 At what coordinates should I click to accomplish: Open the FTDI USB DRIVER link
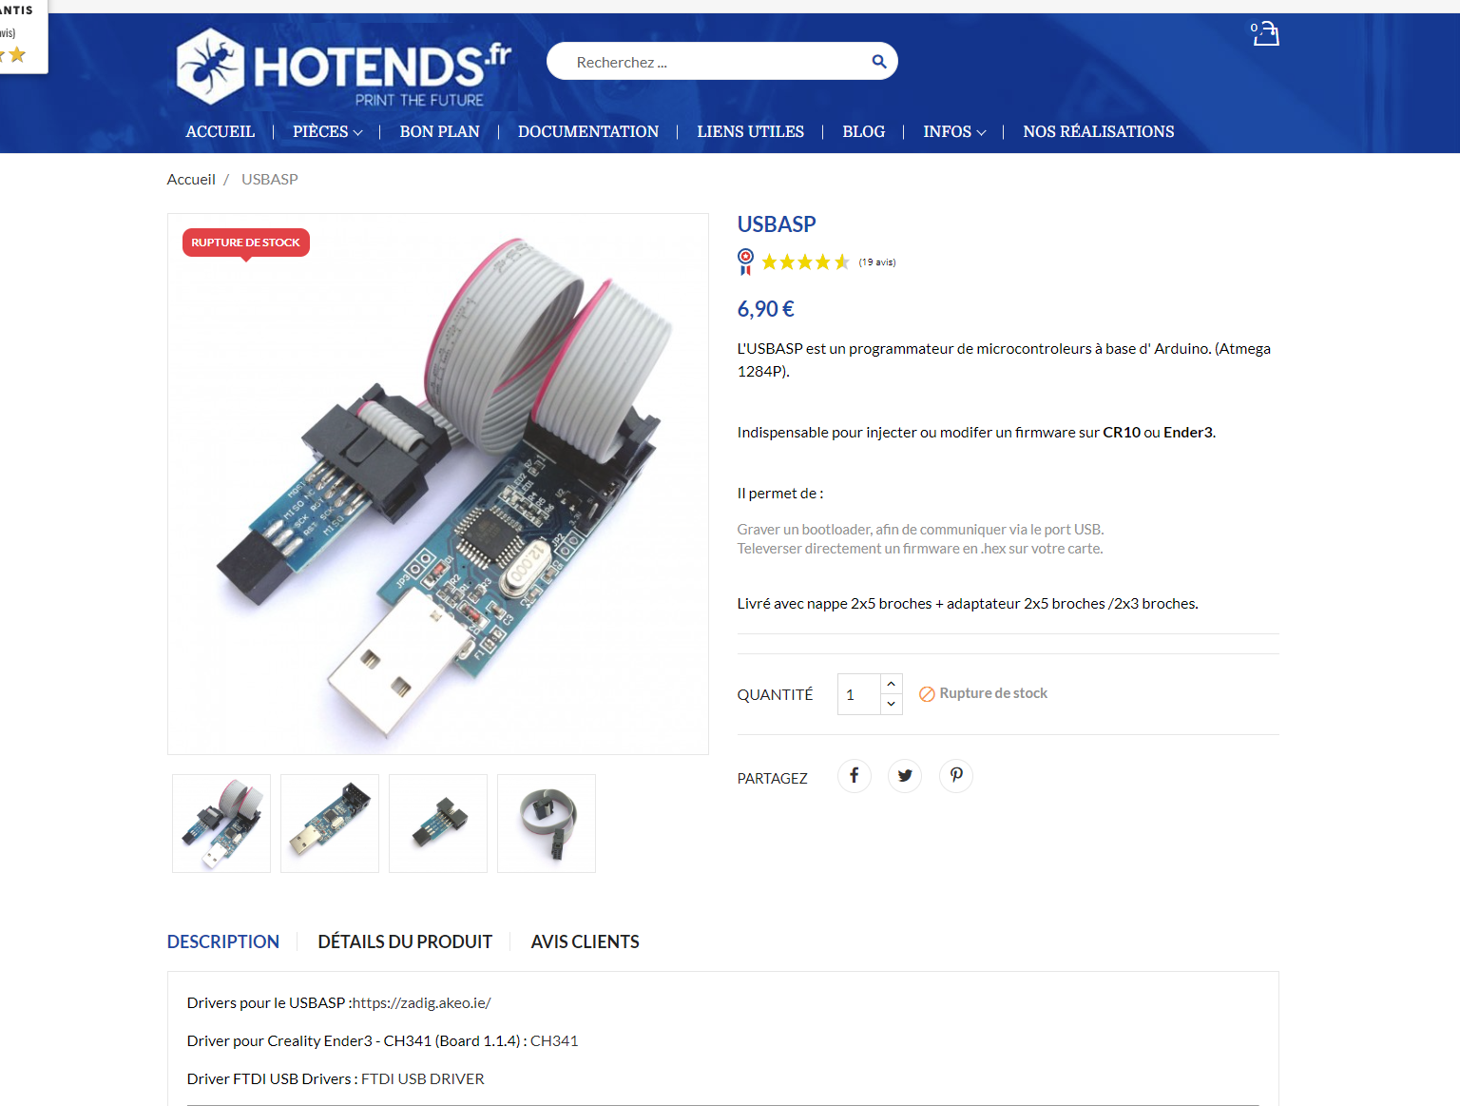423,1079
